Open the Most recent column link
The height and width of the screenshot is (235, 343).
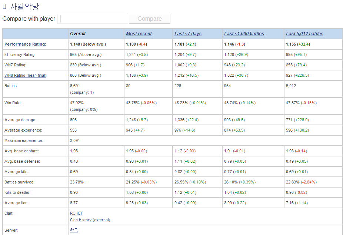coord(139,34)
